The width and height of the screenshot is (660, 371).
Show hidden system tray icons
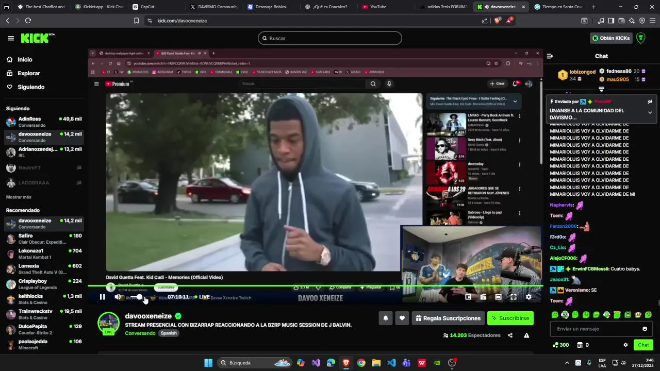[567, 363]
